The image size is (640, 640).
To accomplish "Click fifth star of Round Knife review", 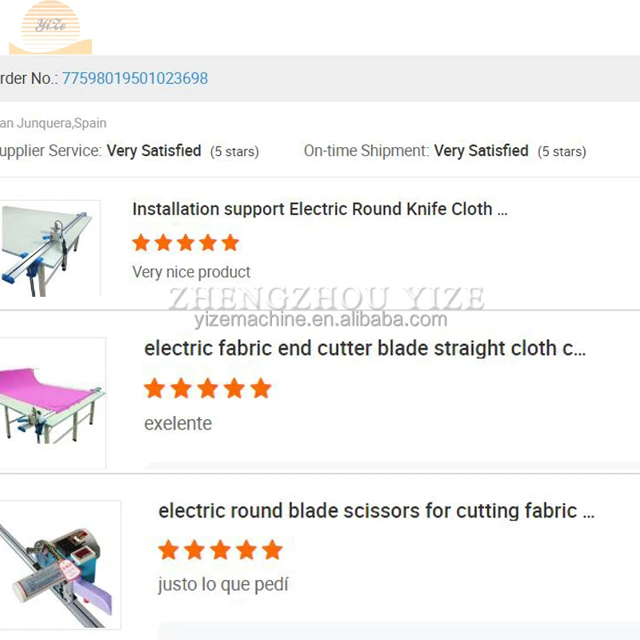I will (230, 242).
